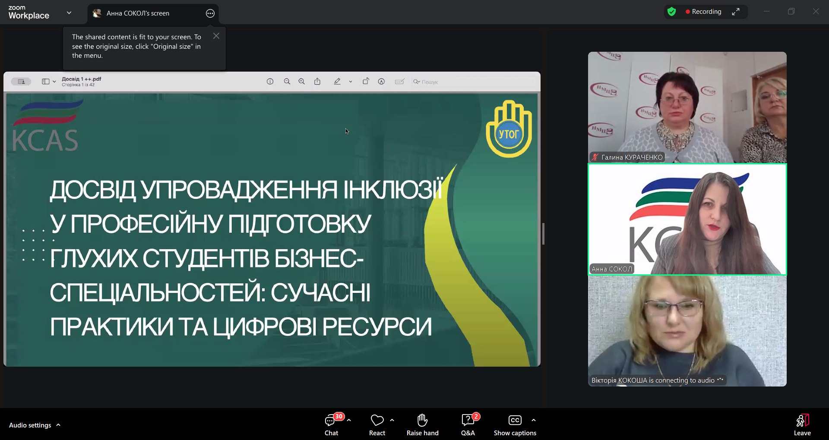Dismiss the shared content size notification
This screenshot has width=829, height=440.
click(x=216, y=36)
